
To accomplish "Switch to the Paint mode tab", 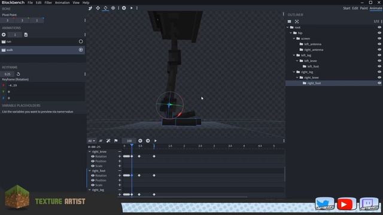I will pos(364,8).
